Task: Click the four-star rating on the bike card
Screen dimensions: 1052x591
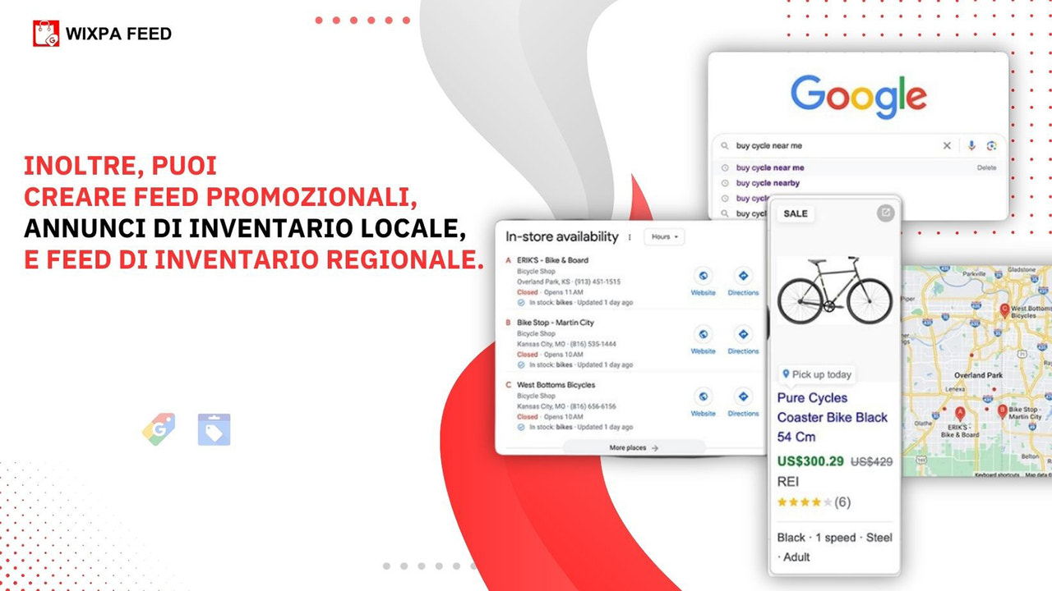Action: [x=805, y=502]
